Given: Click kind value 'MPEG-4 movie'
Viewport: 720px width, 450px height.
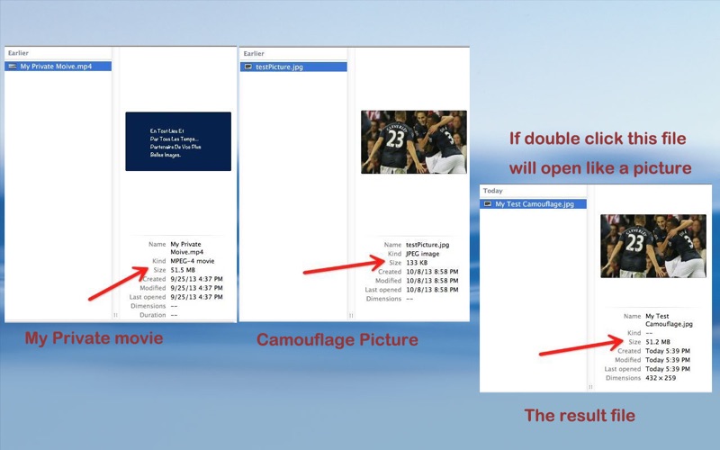Looking at the screenshot, I should [x=193, y=261].
